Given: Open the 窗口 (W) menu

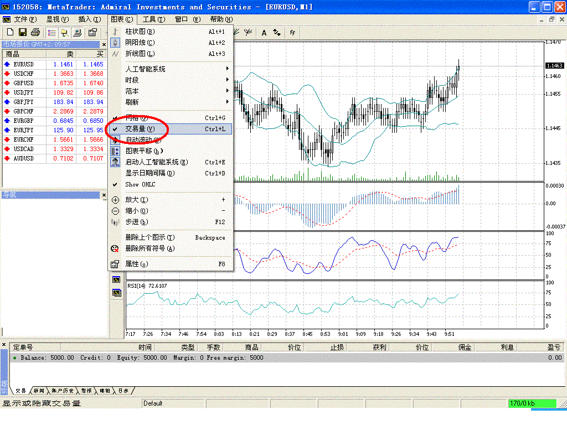Looking at the screenshot, I should click(187, 19).
